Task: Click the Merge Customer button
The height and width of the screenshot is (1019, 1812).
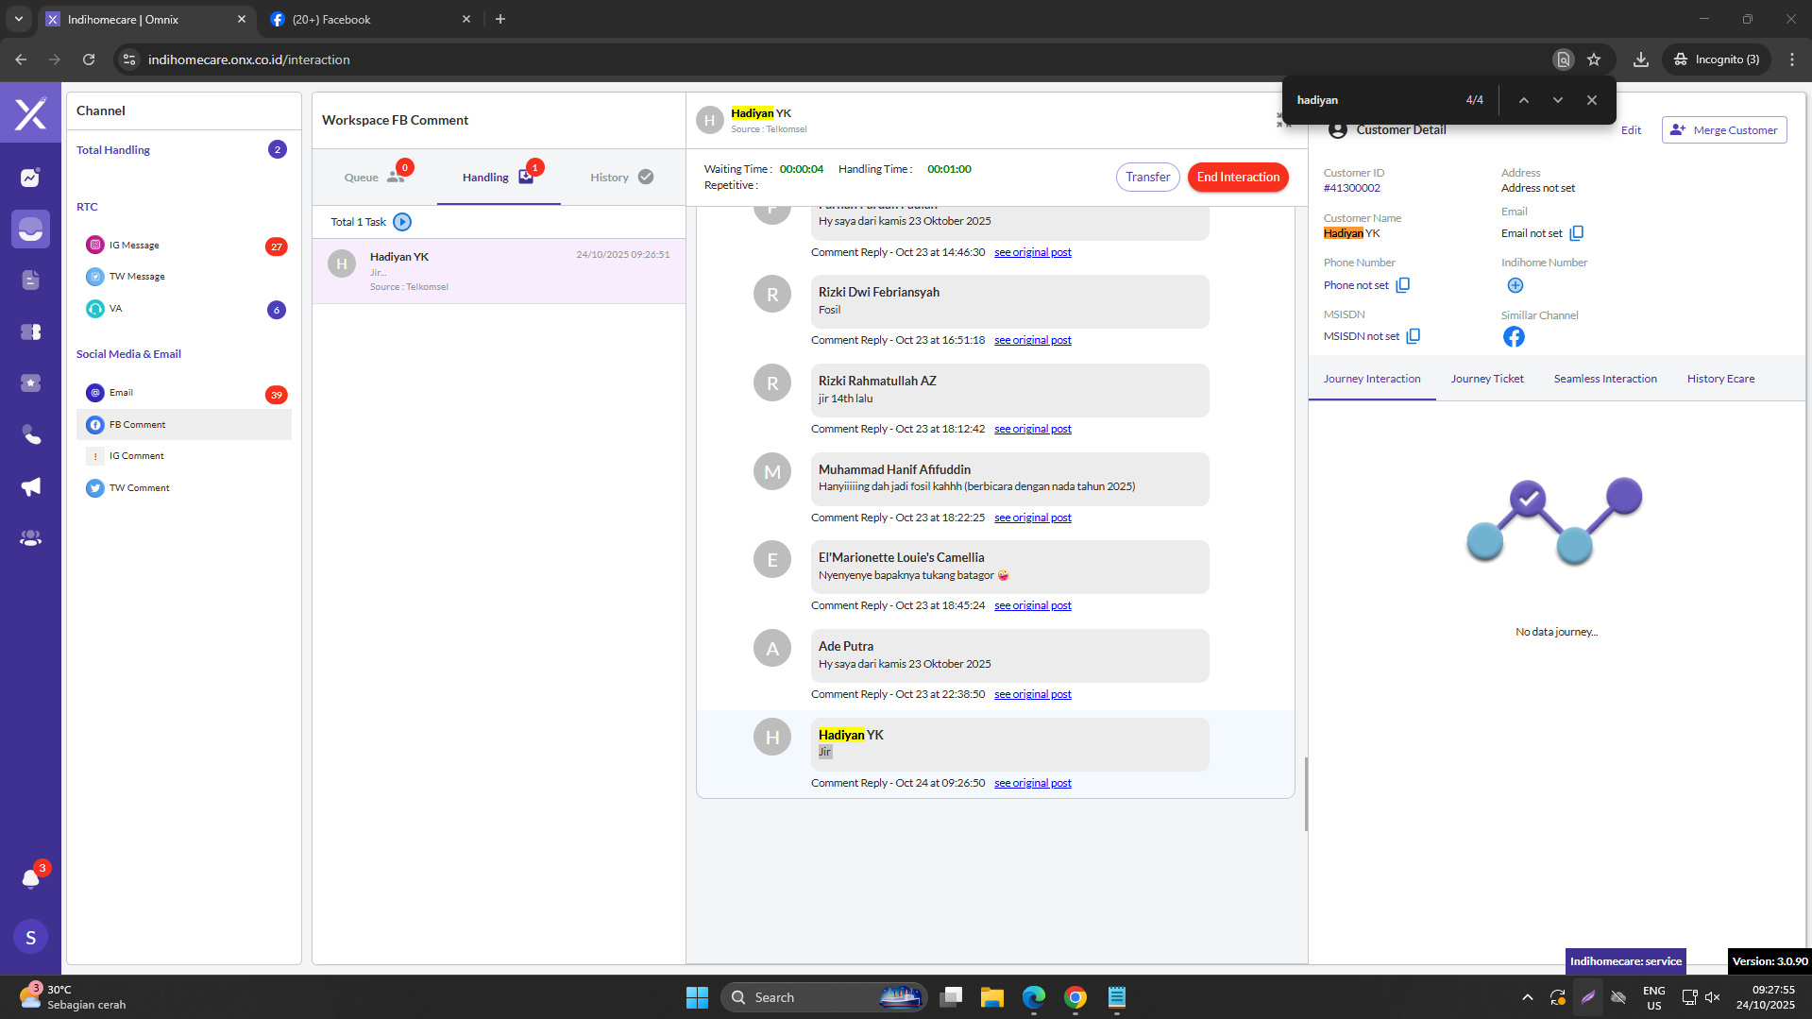Action: click(x=1724, y=130)
